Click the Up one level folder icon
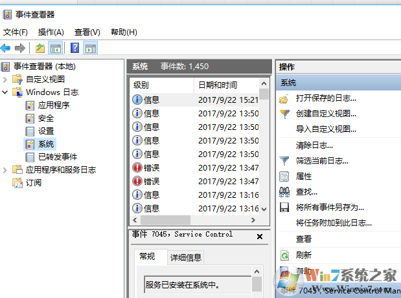The image size is (401, 298). click(x=40, y=48)
